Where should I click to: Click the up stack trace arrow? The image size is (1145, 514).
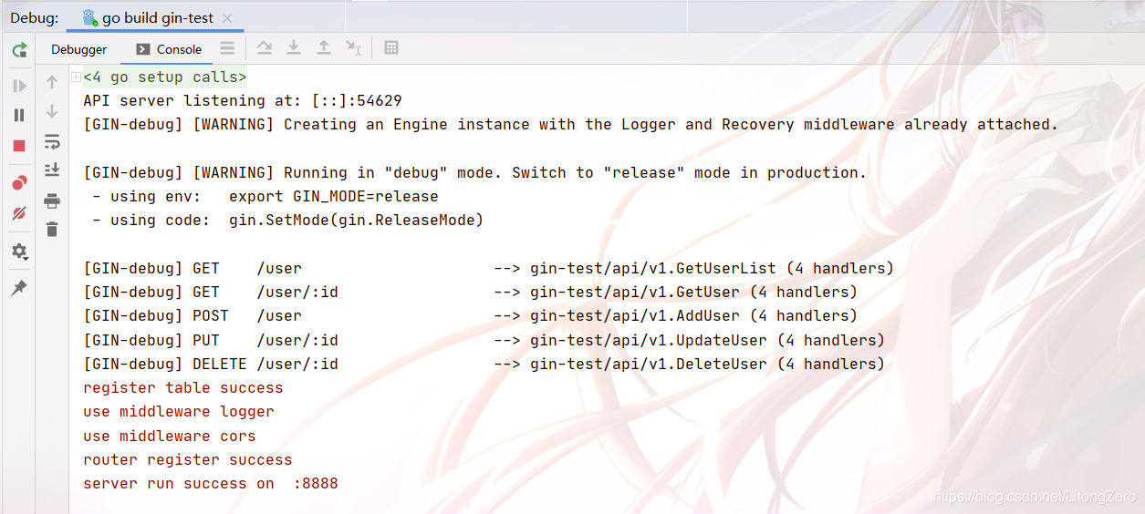point(52,83)
